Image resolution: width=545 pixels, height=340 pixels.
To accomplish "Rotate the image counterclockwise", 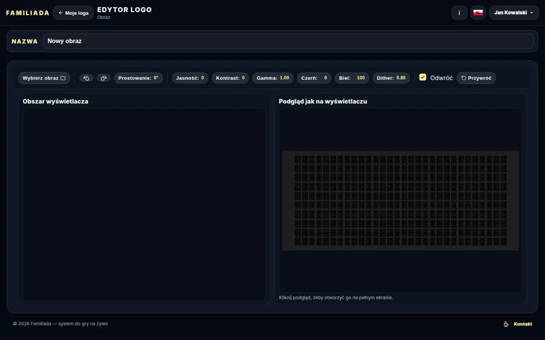I will 86,78.
